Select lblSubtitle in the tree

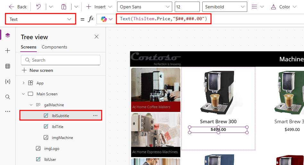point(61,116)
